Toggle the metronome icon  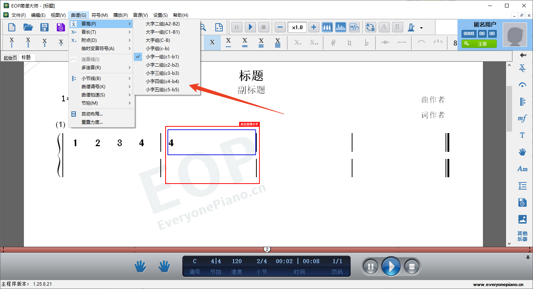click(411, 27)
